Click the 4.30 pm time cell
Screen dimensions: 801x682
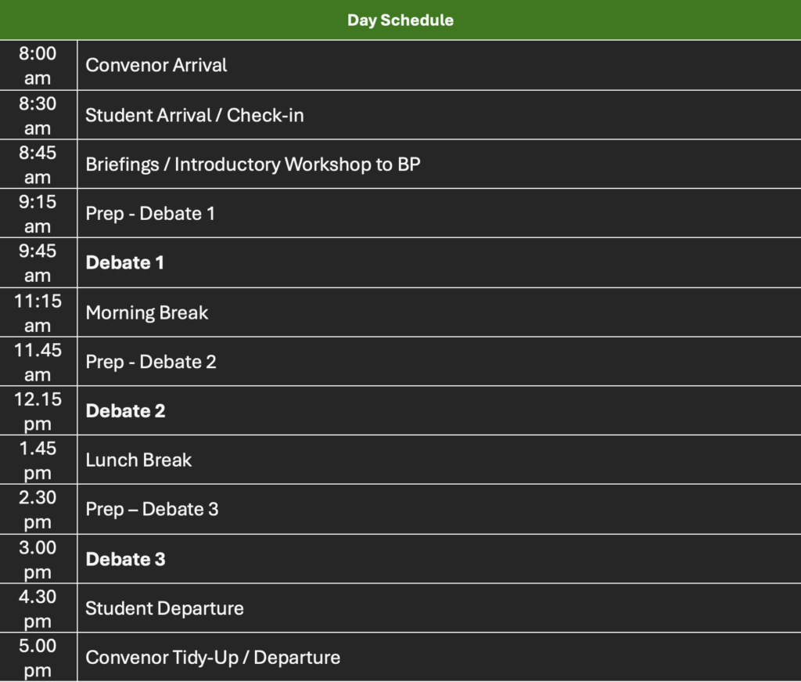click(x=38, y=608)
